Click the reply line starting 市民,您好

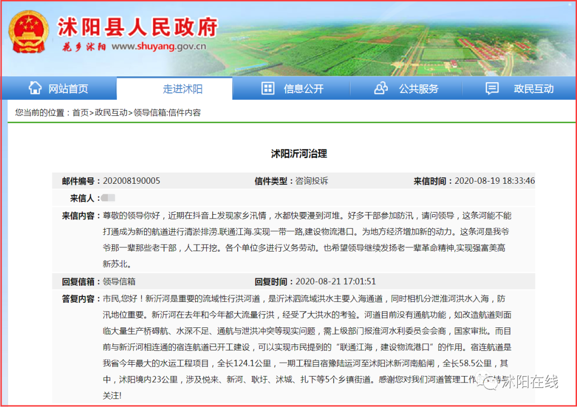[x=304, y=299]
